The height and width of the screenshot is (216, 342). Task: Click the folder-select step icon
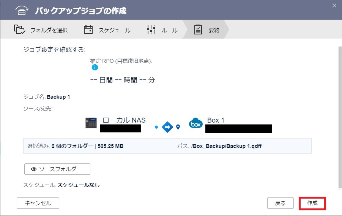[19, 30]
